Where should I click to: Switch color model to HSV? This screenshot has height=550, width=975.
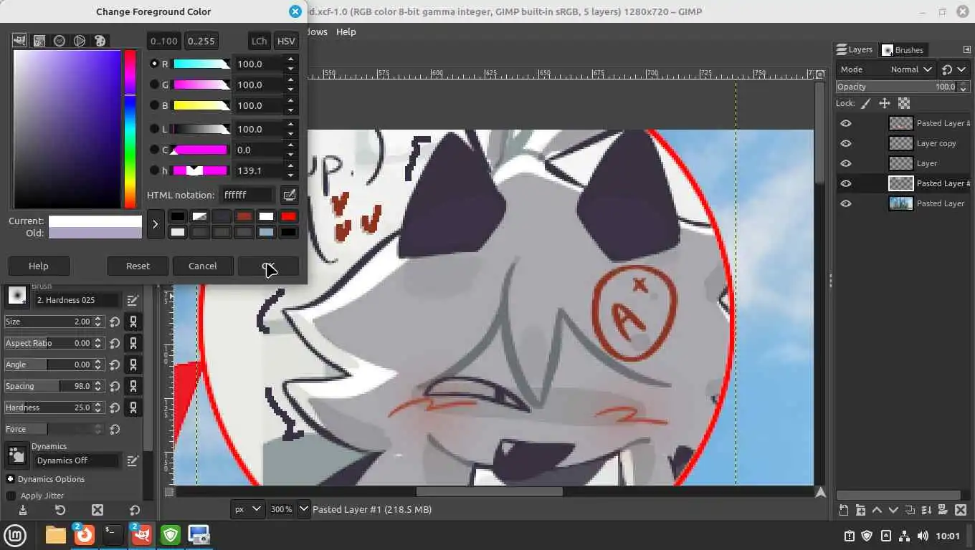point(286,41)
